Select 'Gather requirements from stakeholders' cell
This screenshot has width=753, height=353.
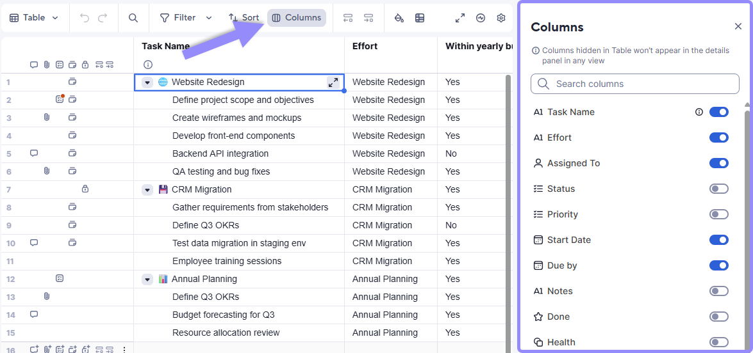point(239,207)
